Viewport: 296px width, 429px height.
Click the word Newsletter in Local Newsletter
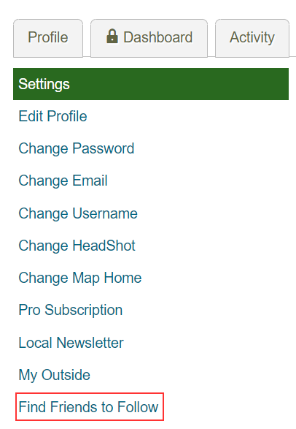[90, 343]
